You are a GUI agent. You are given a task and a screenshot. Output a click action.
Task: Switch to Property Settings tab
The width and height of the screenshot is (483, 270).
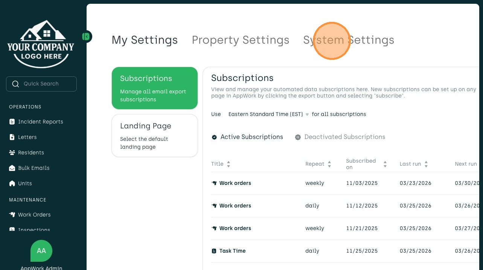tap(241, 40)
